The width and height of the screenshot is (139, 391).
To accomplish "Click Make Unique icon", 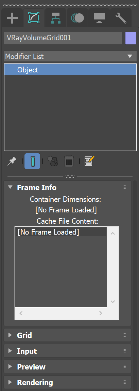I will (53, 161).
